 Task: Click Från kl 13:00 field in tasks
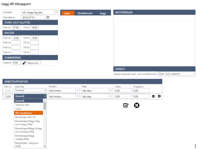pos(8,97)
